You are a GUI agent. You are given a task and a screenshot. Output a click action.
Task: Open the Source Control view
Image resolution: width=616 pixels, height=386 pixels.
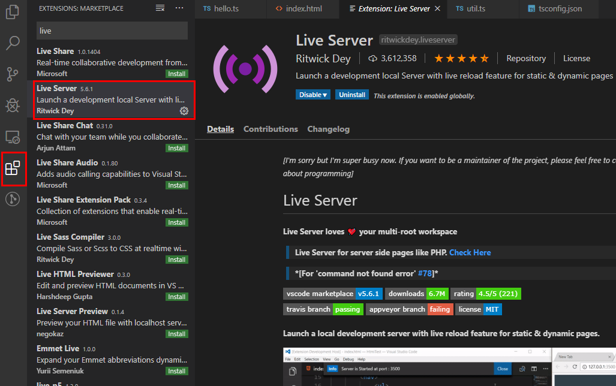(x=13, y=74)
